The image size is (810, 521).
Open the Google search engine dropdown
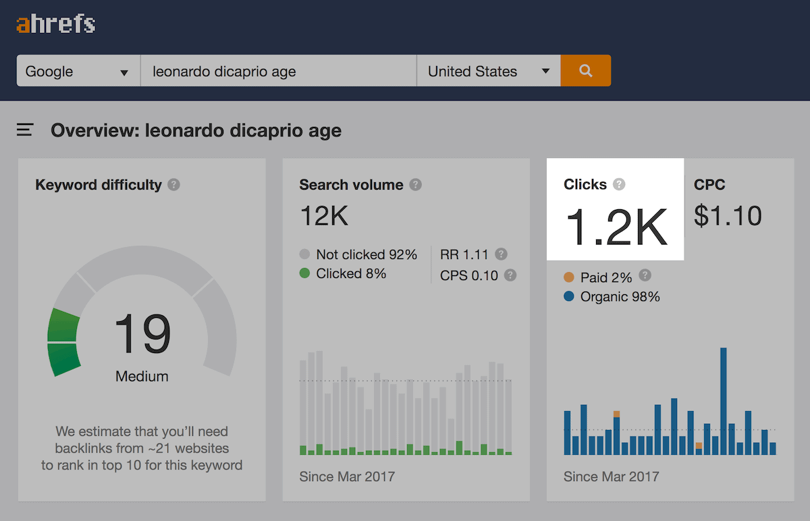tap(78, 71)
